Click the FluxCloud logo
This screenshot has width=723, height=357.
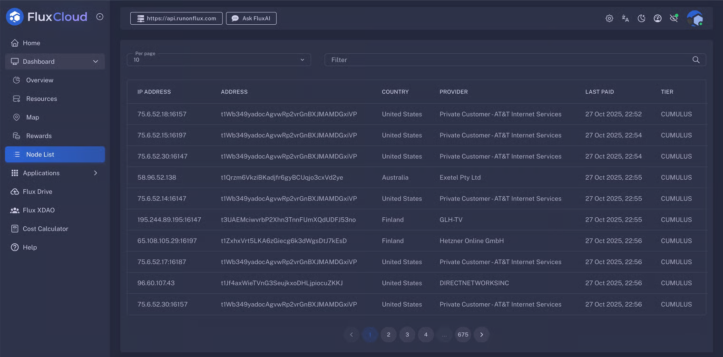[x=47, y=17]
